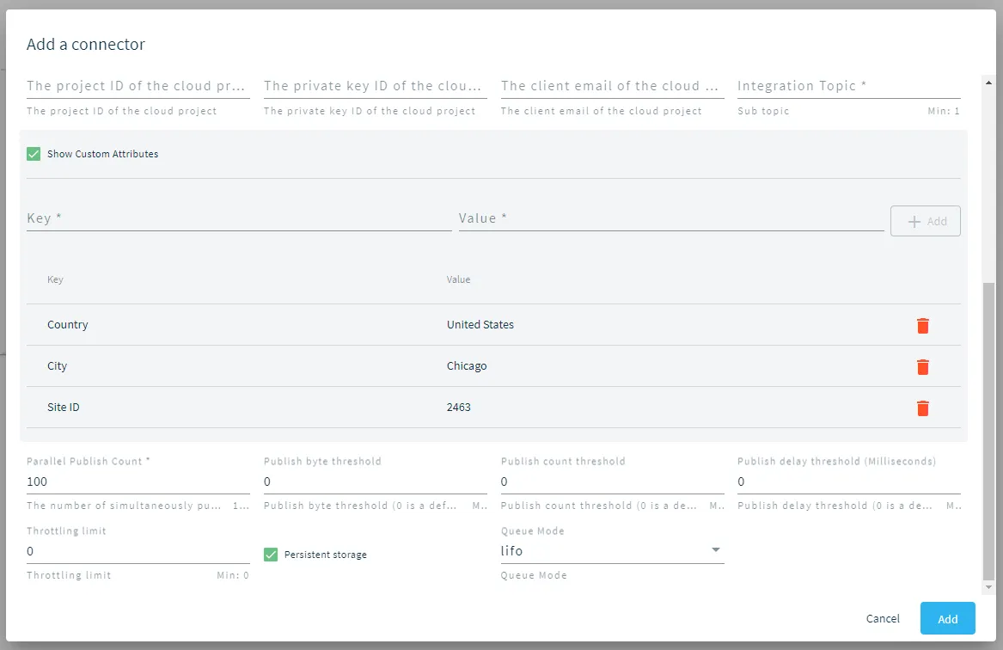The width and height of the screenshot is (1003, 650).
Task: Toggle Persistent storage checkbox
Action: (x=271, y=555)
